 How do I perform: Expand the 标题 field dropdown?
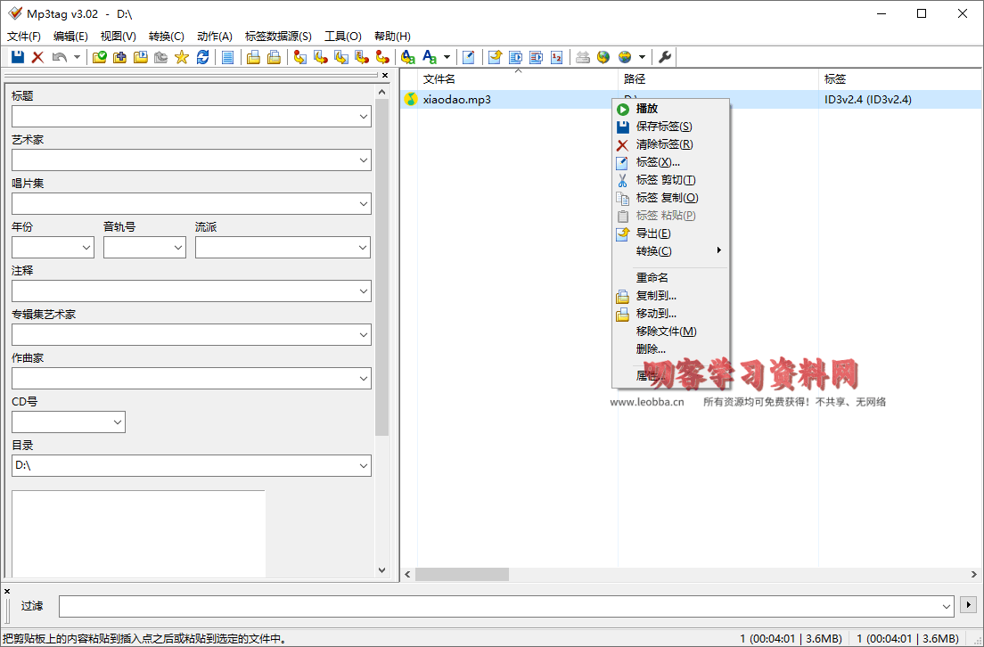tap(363, 117)
